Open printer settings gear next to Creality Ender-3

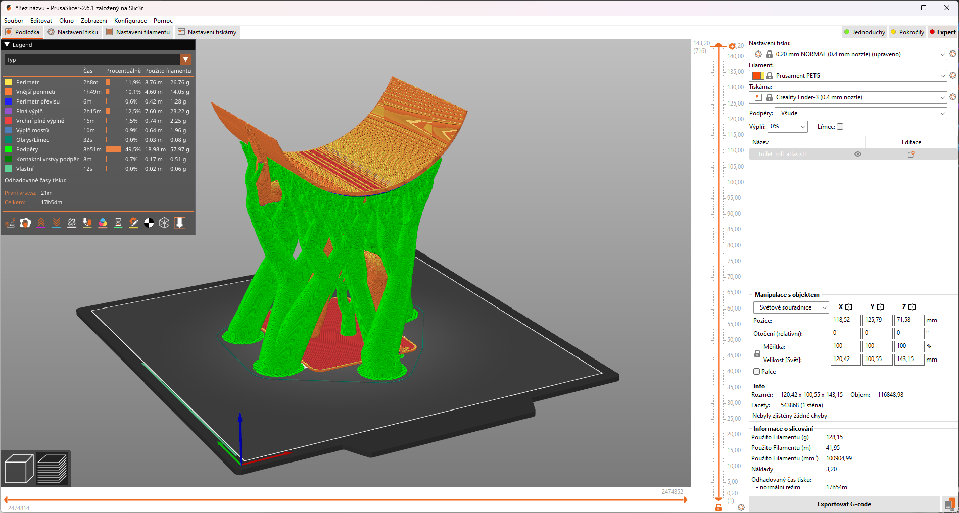[953, 97]
